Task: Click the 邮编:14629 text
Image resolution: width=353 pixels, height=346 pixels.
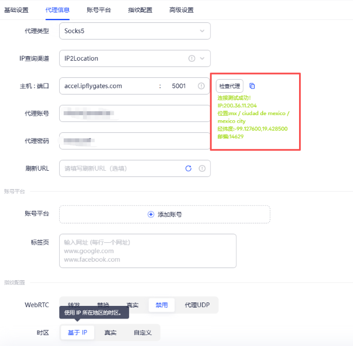Action: coord(231,136)
